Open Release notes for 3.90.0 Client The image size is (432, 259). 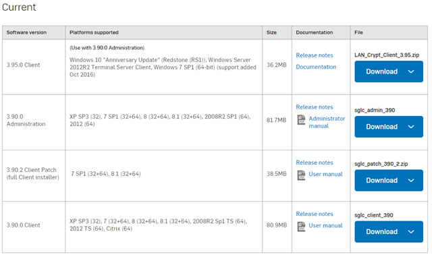315,214
